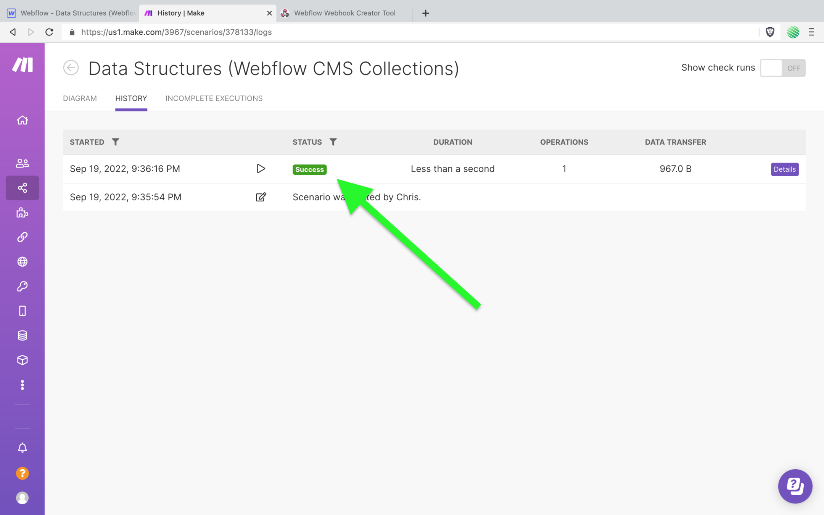
Task: Open the Keys icon in sidebar
Action: tap(23, 286)
